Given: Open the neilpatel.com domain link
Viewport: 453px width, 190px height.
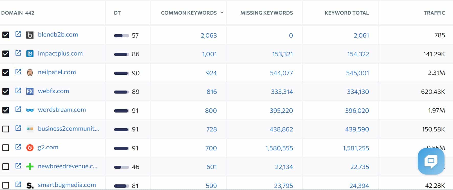Looking at the screenshot, I should pyautogui.click(x=57, y=72).
